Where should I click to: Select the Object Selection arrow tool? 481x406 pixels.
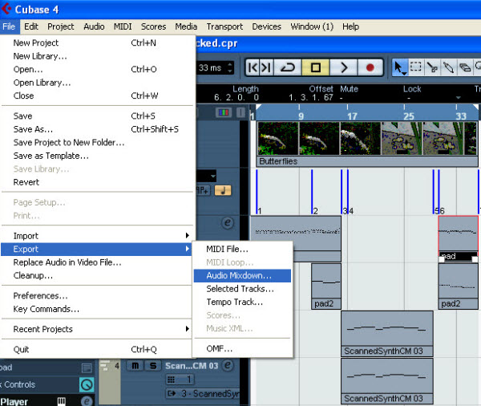[x=399, y=67]
